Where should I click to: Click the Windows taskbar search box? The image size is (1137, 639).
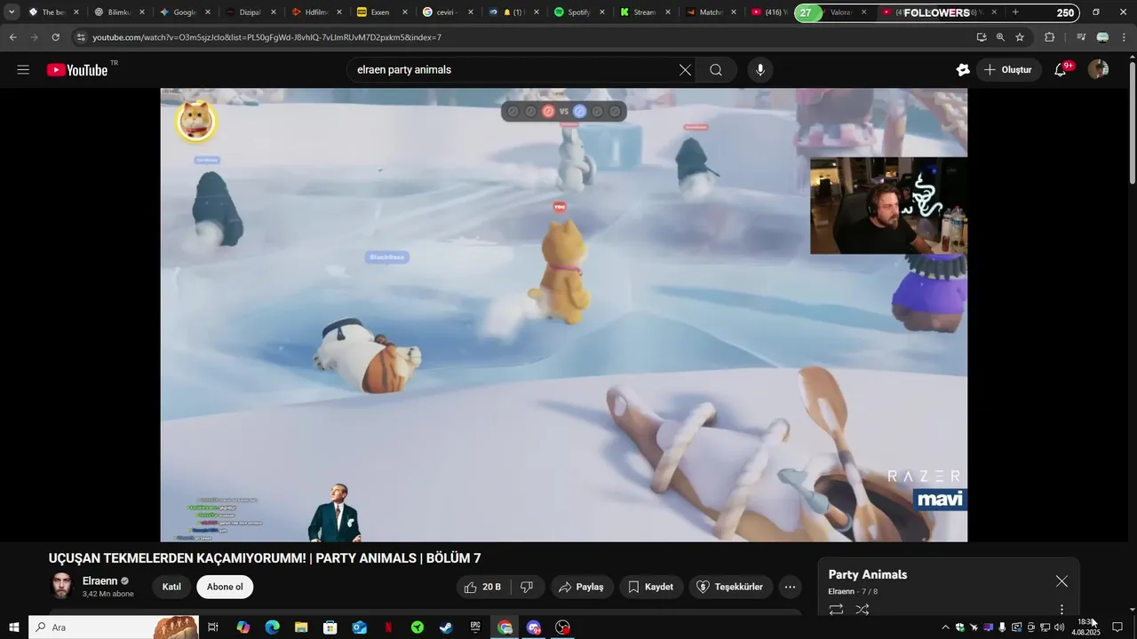(113, 627)
